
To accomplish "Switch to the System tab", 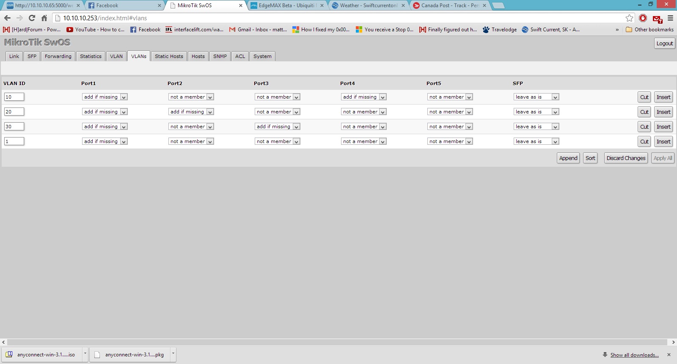I will coord(262,56).
